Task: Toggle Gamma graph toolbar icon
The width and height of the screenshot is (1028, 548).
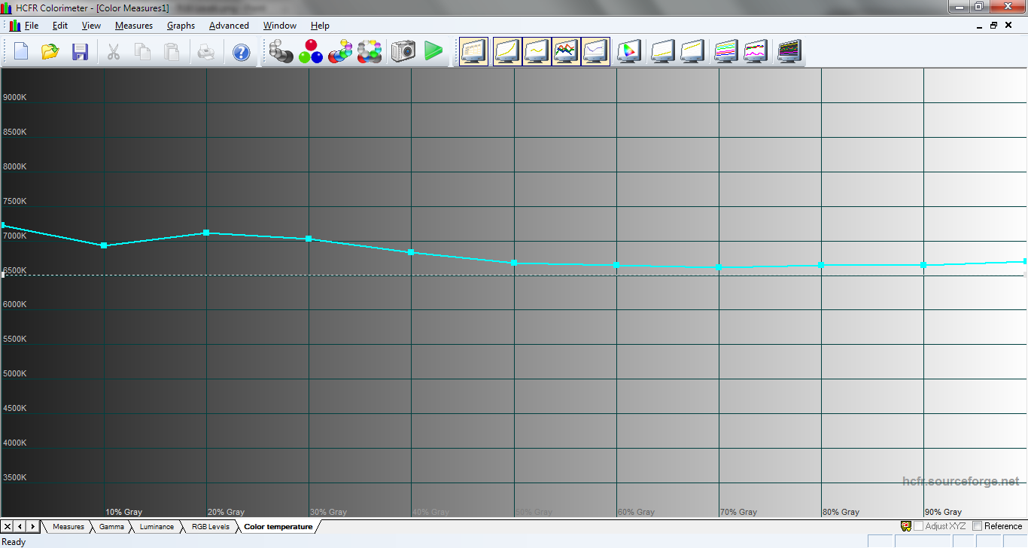Action: tap(507, 51)
